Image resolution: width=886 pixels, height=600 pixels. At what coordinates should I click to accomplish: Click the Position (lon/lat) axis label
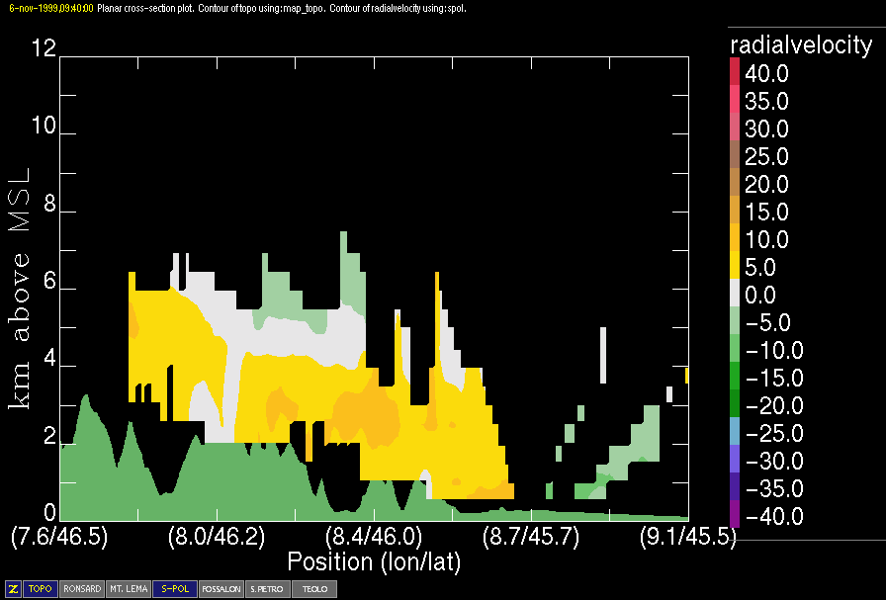(x=373, y=562)
